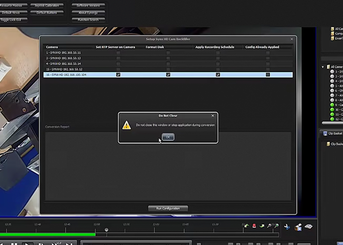This screenshot has height=245, width=343.
Task: Click the zoom in timeline magnifier icon
Action: coord(276,225)
